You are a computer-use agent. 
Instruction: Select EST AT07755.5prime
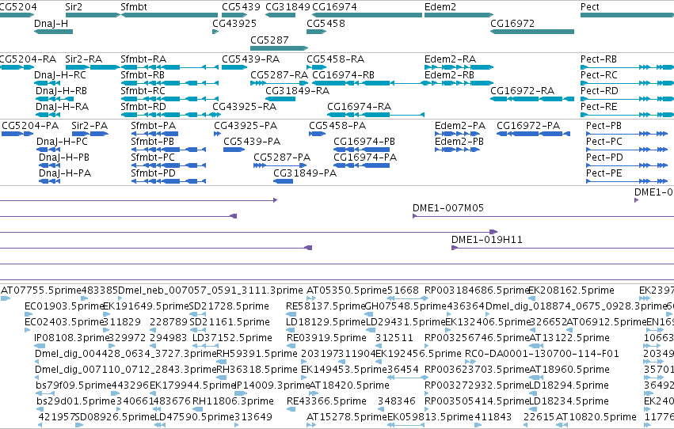[x=41, y=290]
